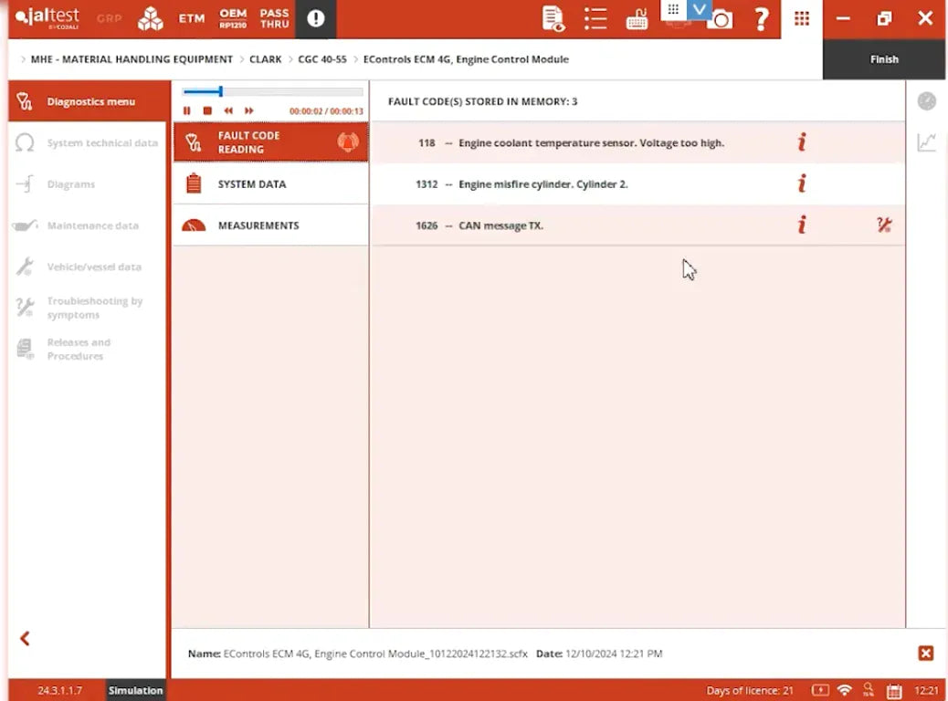Pause the recording playback
948x701 pixels.
coord(187,110)
